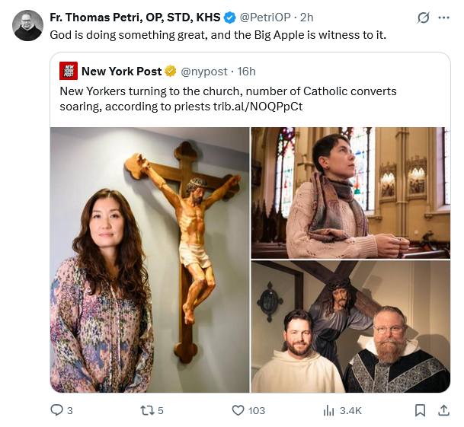Open the @nypost handle link
Screen dimensions: 464x427
(204, 72)
